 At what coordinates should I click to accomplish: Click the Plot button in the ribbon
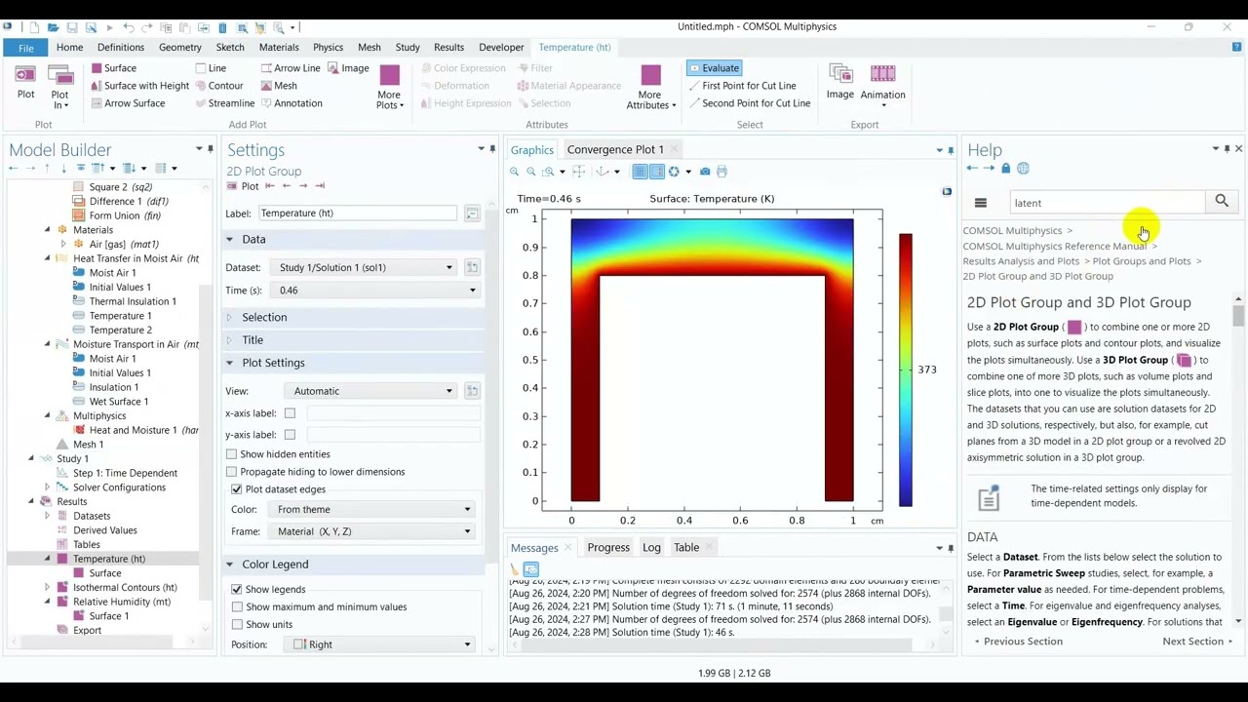tap(25, 83)
